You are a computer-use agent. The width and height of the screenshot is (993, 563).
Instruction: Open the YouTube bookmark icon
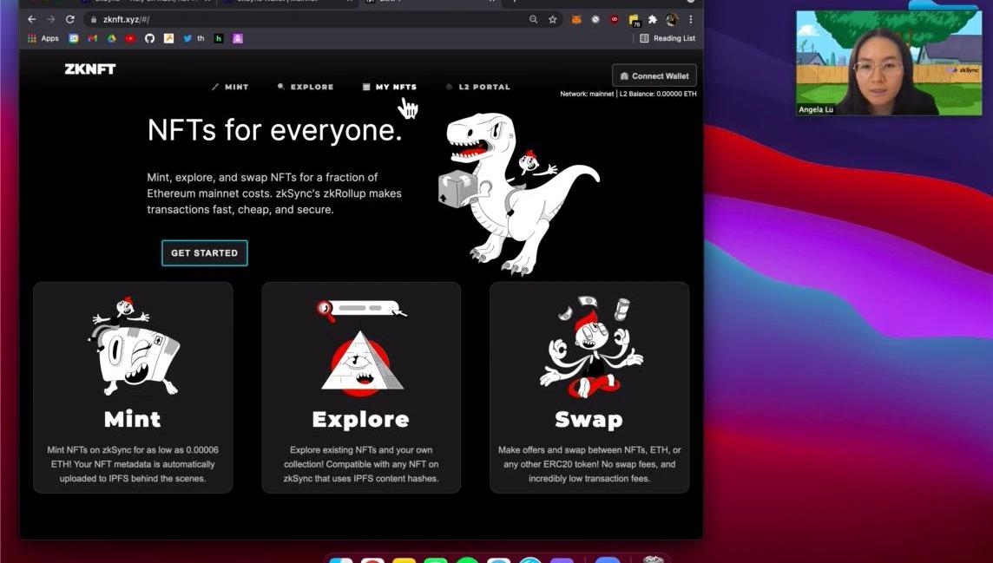pos(130,38)
